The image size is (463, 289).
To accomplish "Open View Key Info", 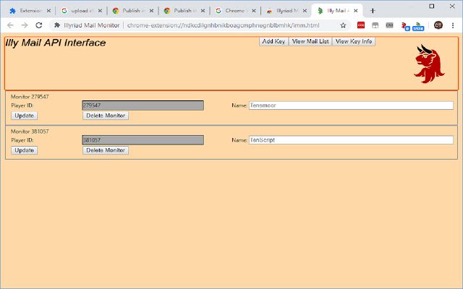I will [354, 42].
